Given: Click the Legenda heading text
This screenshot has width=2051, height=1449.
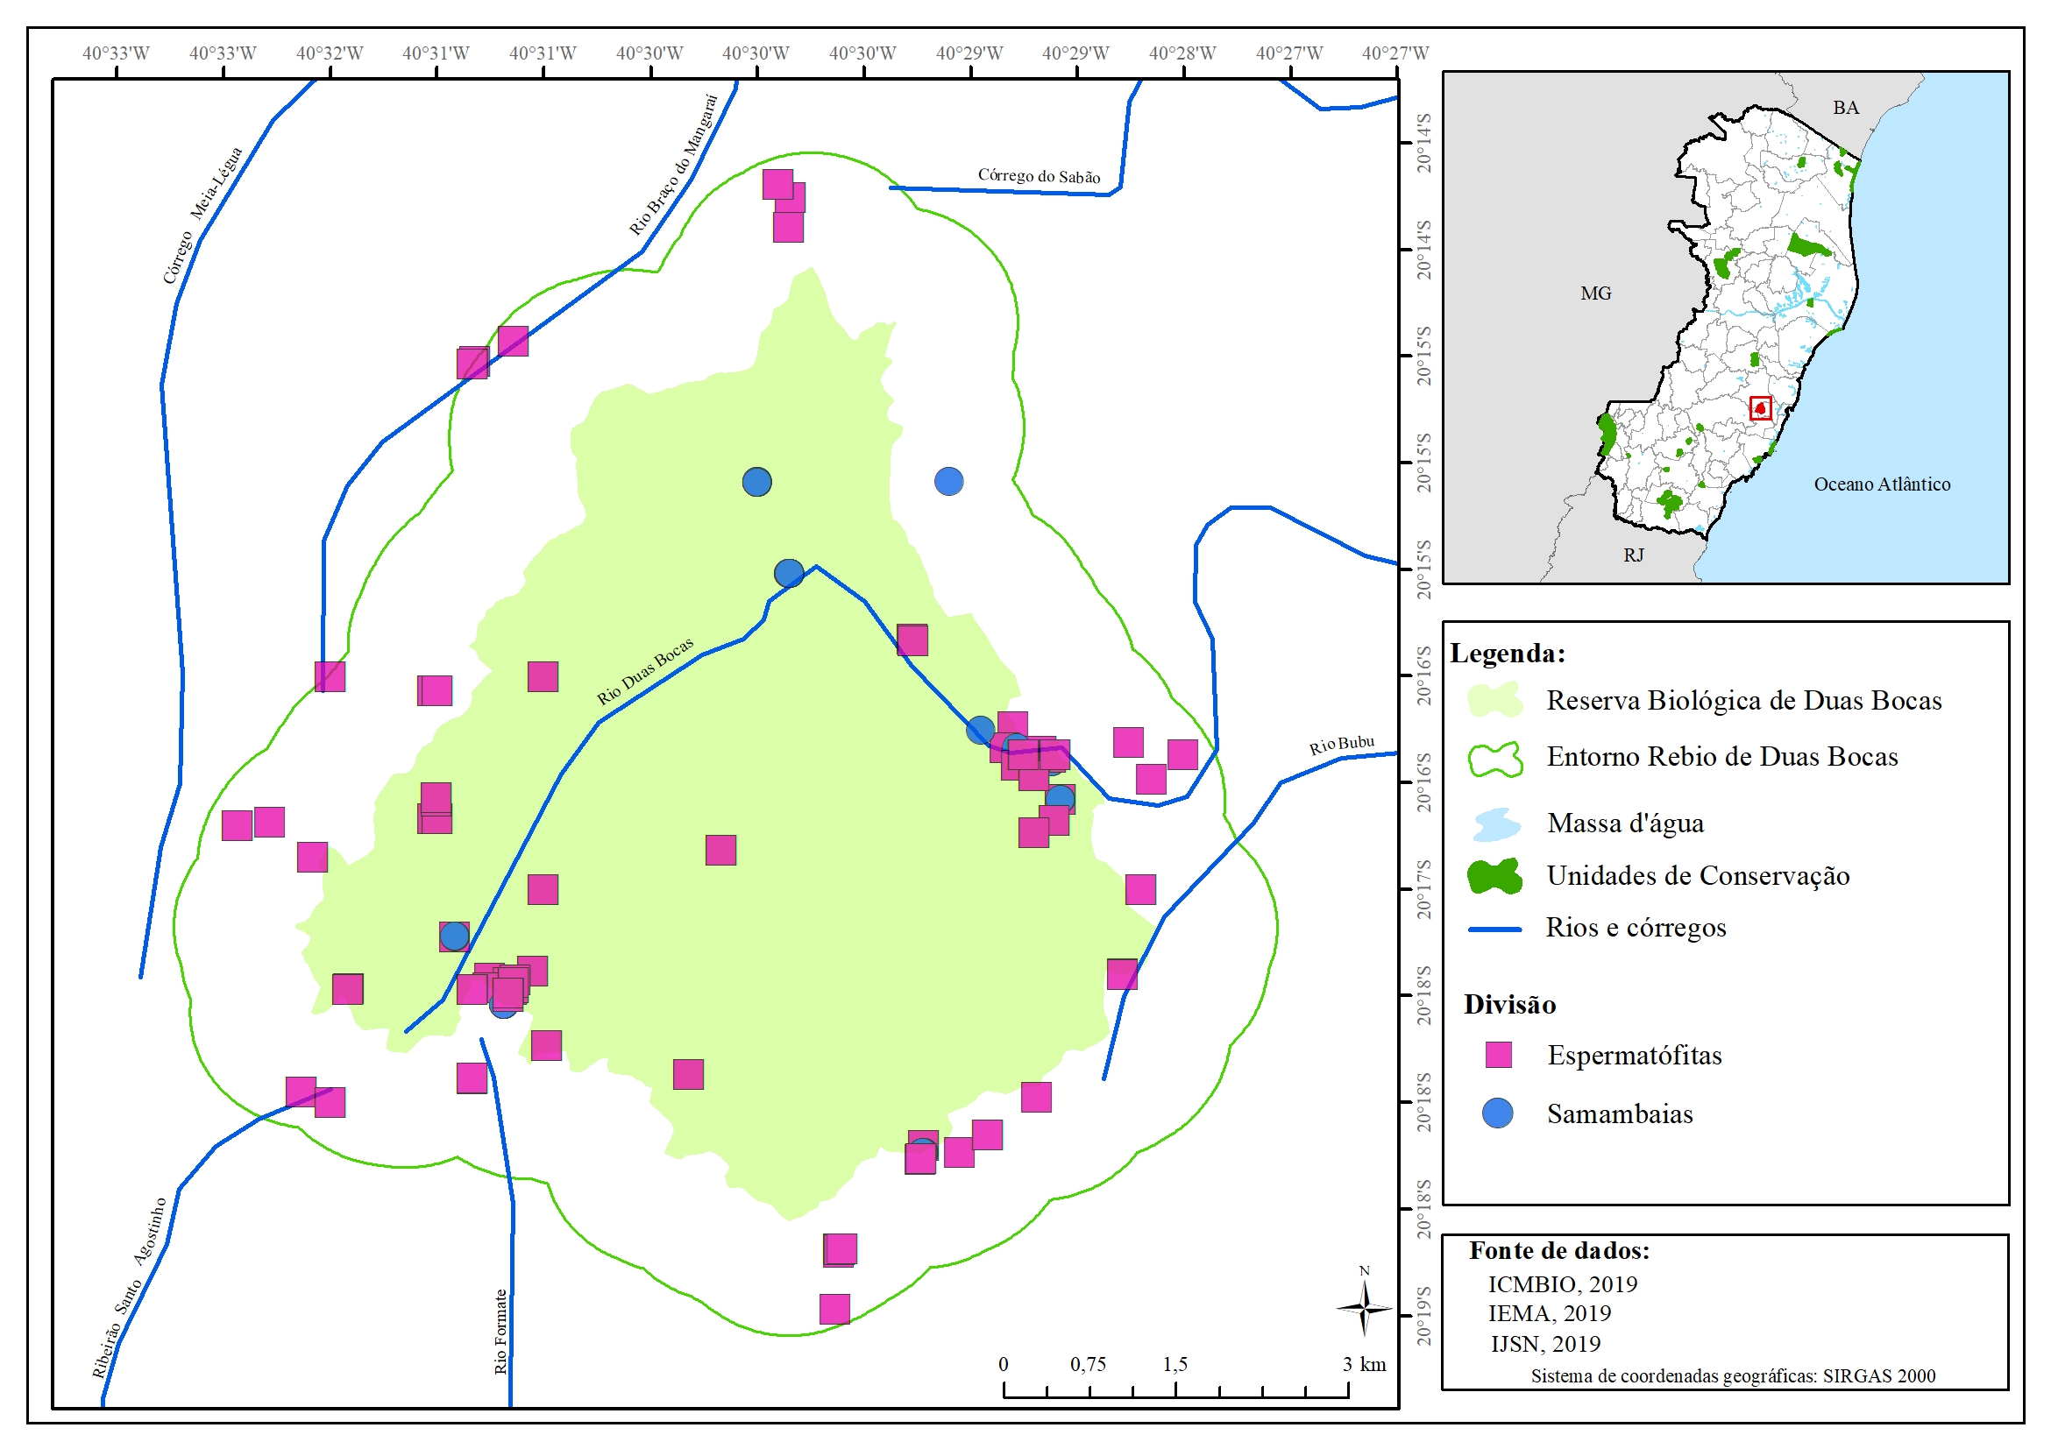Looking at the screenshot, I should [x=1507, y=654].
